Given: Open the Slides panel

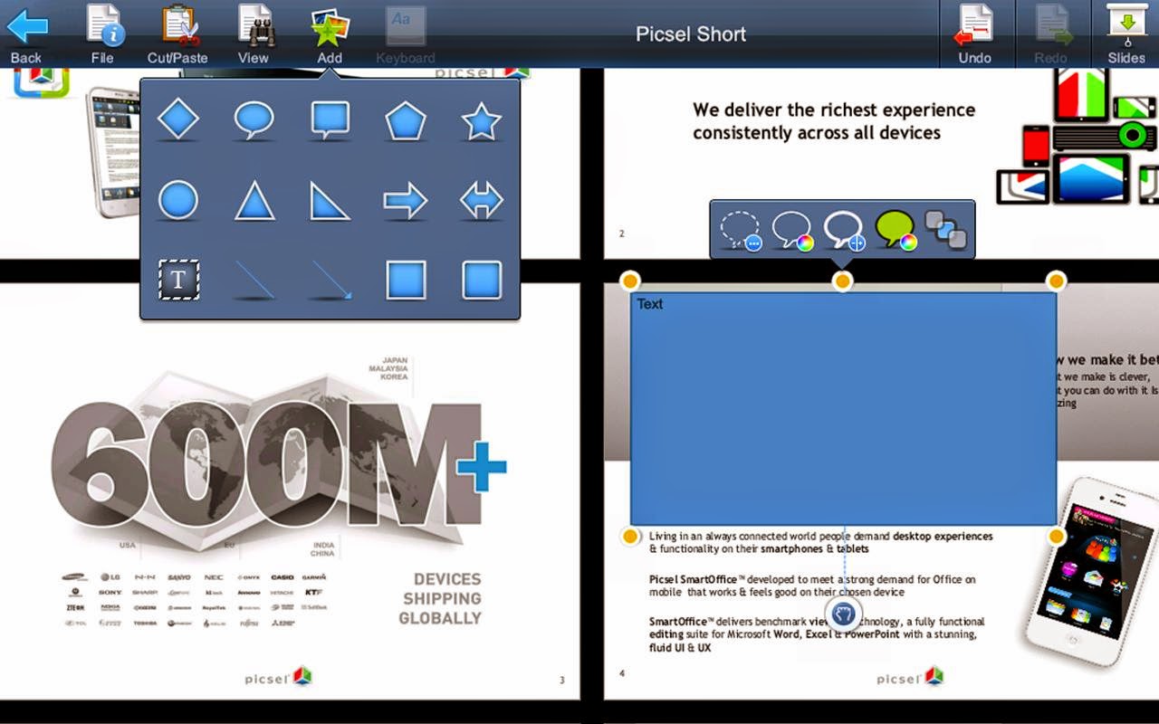Looking at the screenshot, I should (1126, 34).
